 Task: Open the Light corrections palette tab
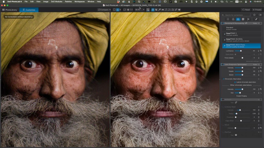click(228, 19)
